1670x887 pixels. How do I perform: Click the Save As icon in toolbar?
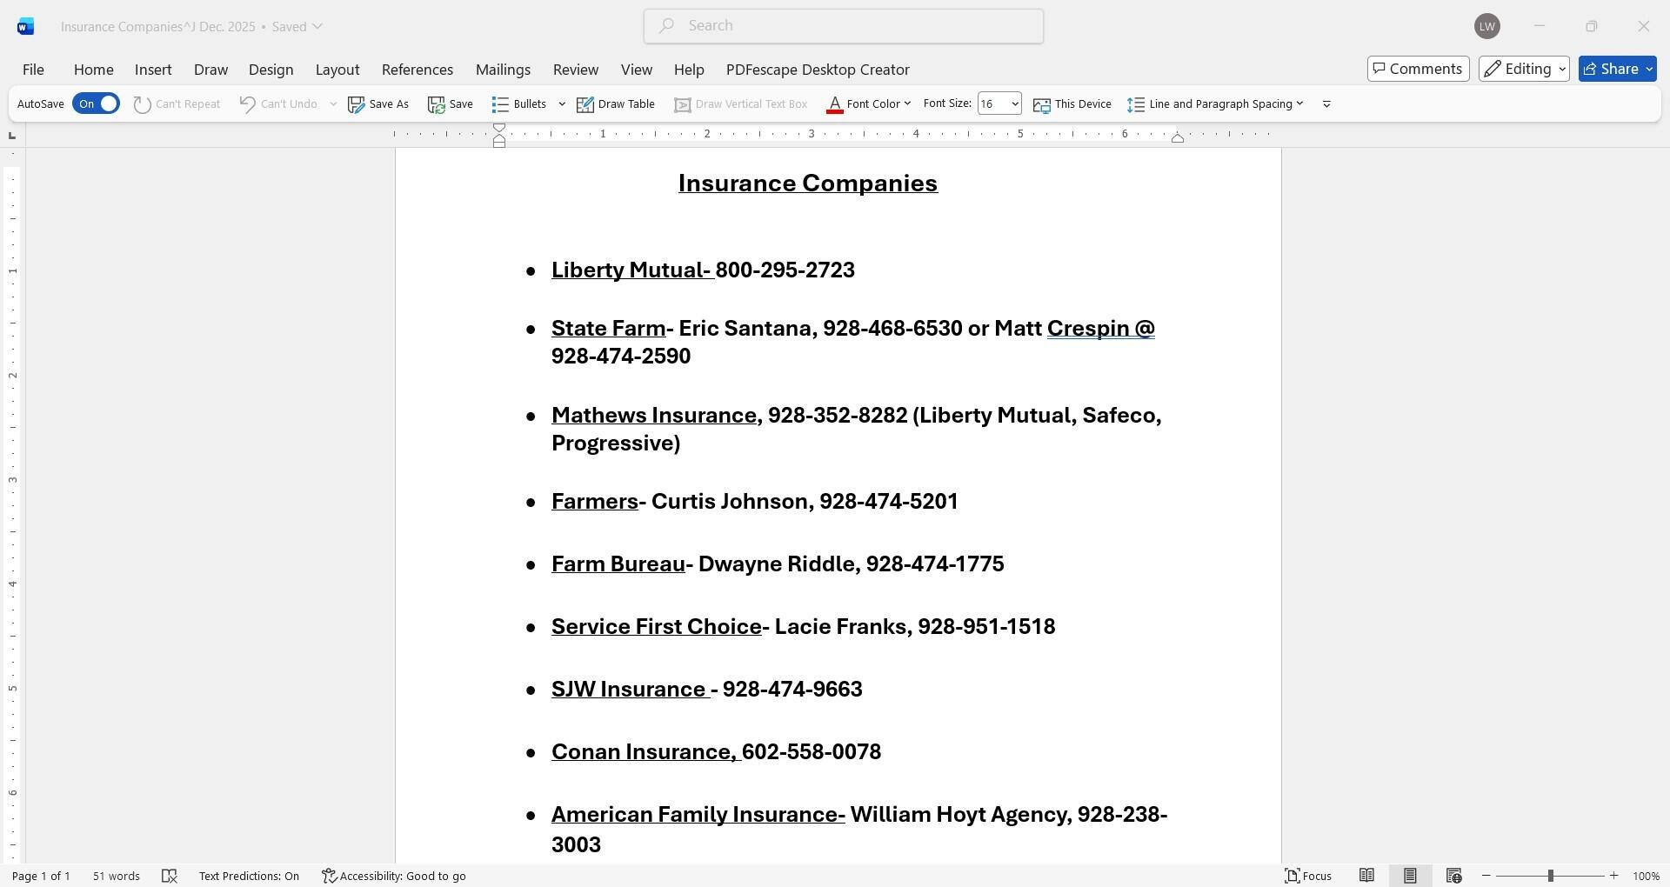378,104
